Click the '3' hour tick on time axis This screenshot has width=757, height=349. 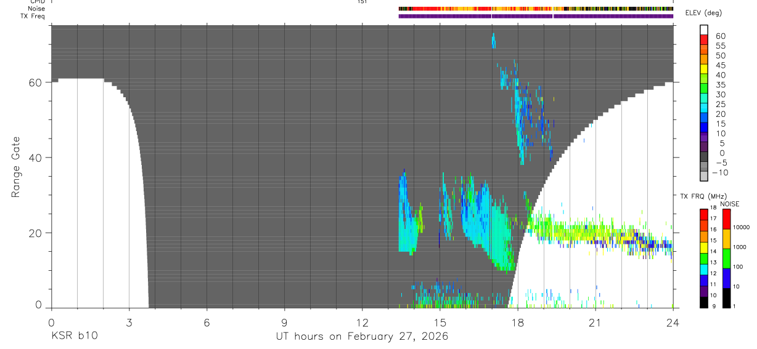(x=129, y=322)
